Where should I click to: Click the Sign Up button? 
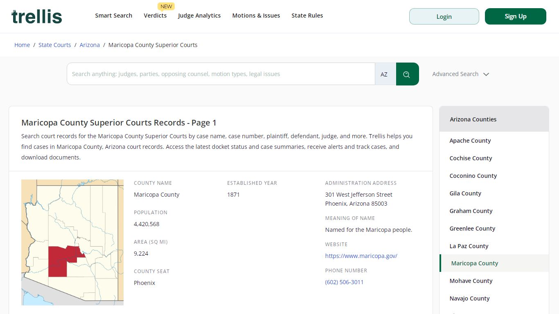pos(516,16)
